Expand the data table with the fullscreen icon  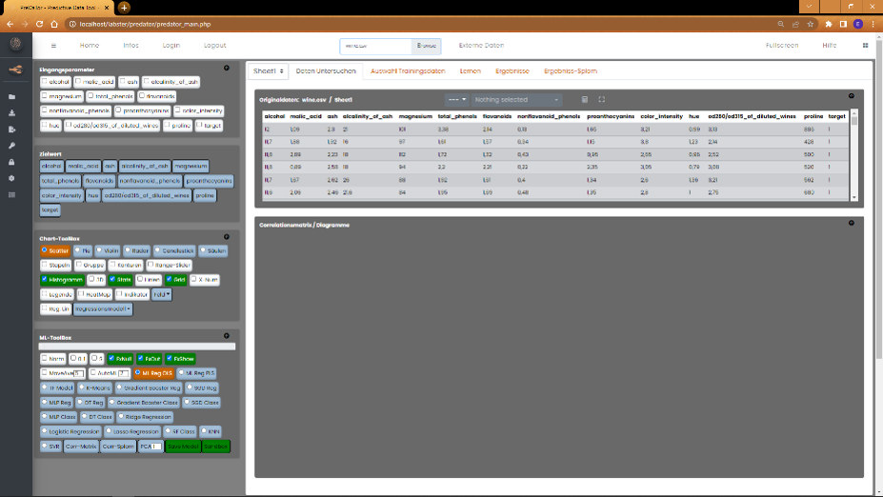[x=601, y=99]
